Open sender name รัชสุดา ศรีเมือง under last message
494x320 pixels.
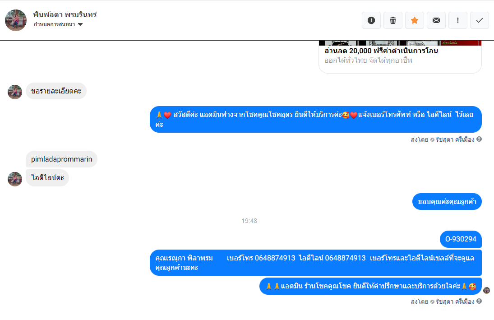pyautogui.click(x=455, y=301)
